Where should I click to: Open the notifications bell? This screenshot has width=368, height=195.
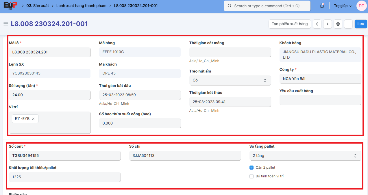point(322,6)
